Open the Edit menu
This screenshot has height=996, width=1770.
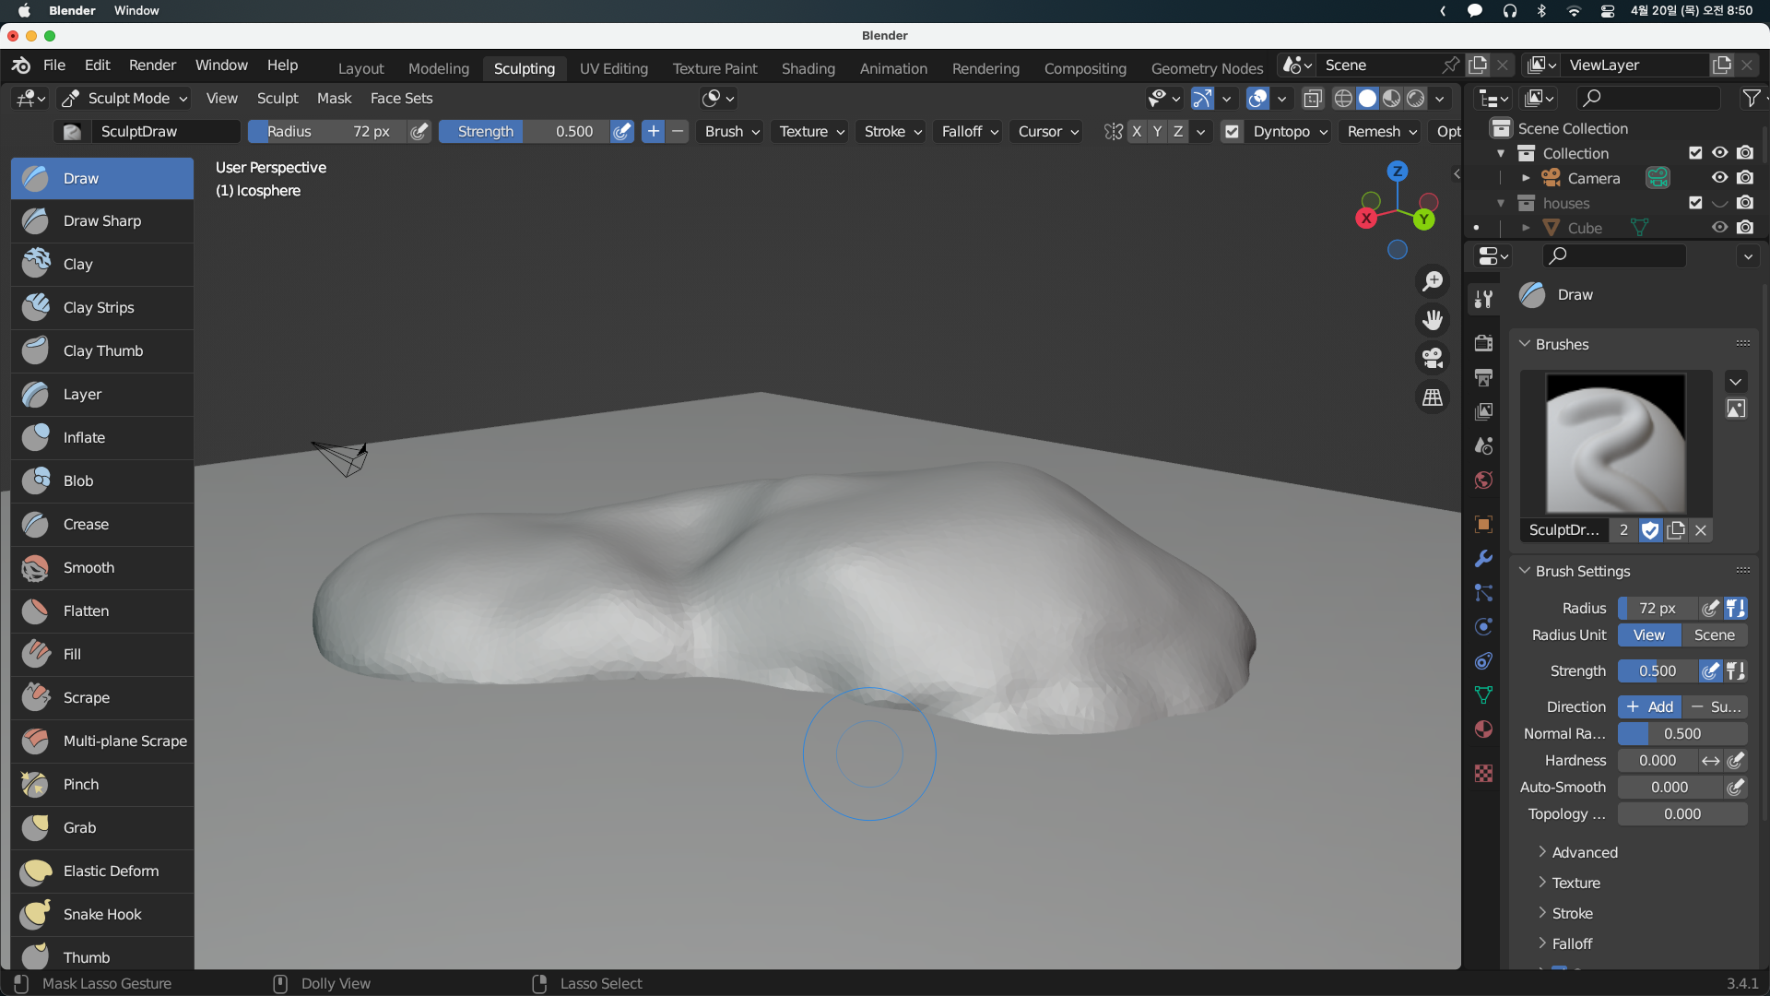click(x=97, y=65)
